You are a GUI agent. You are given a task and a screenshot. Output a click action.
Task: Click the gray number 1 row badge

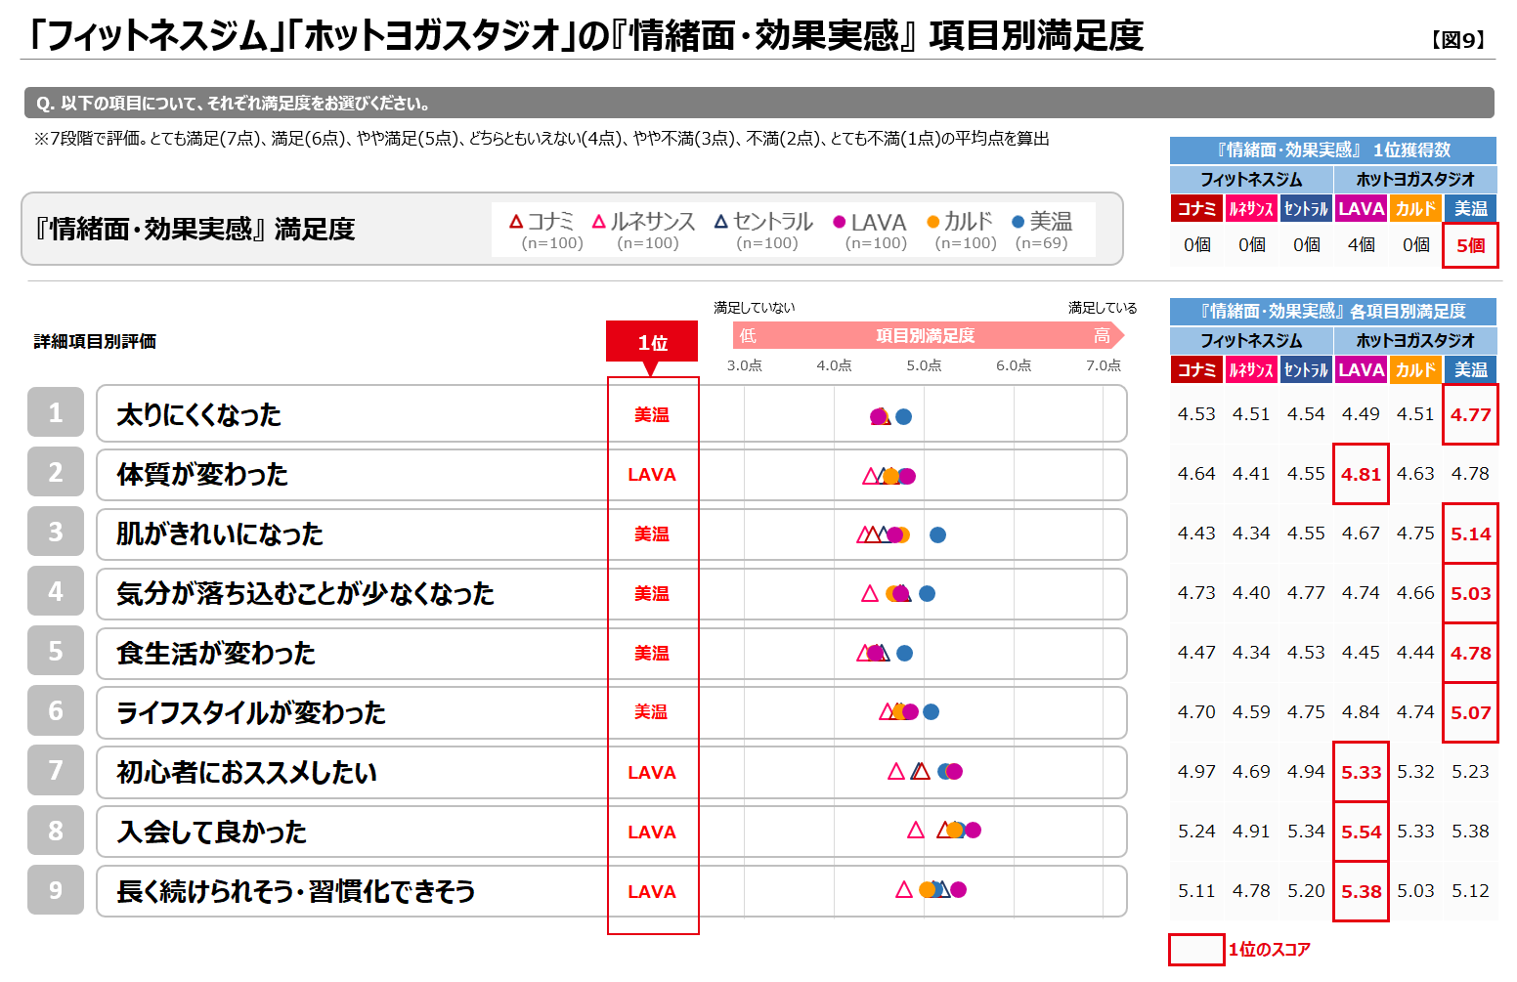(56, 412)
